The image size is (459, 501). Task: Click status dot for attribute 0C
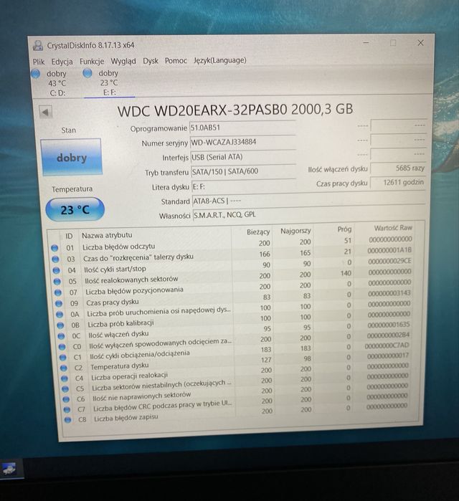61,336
